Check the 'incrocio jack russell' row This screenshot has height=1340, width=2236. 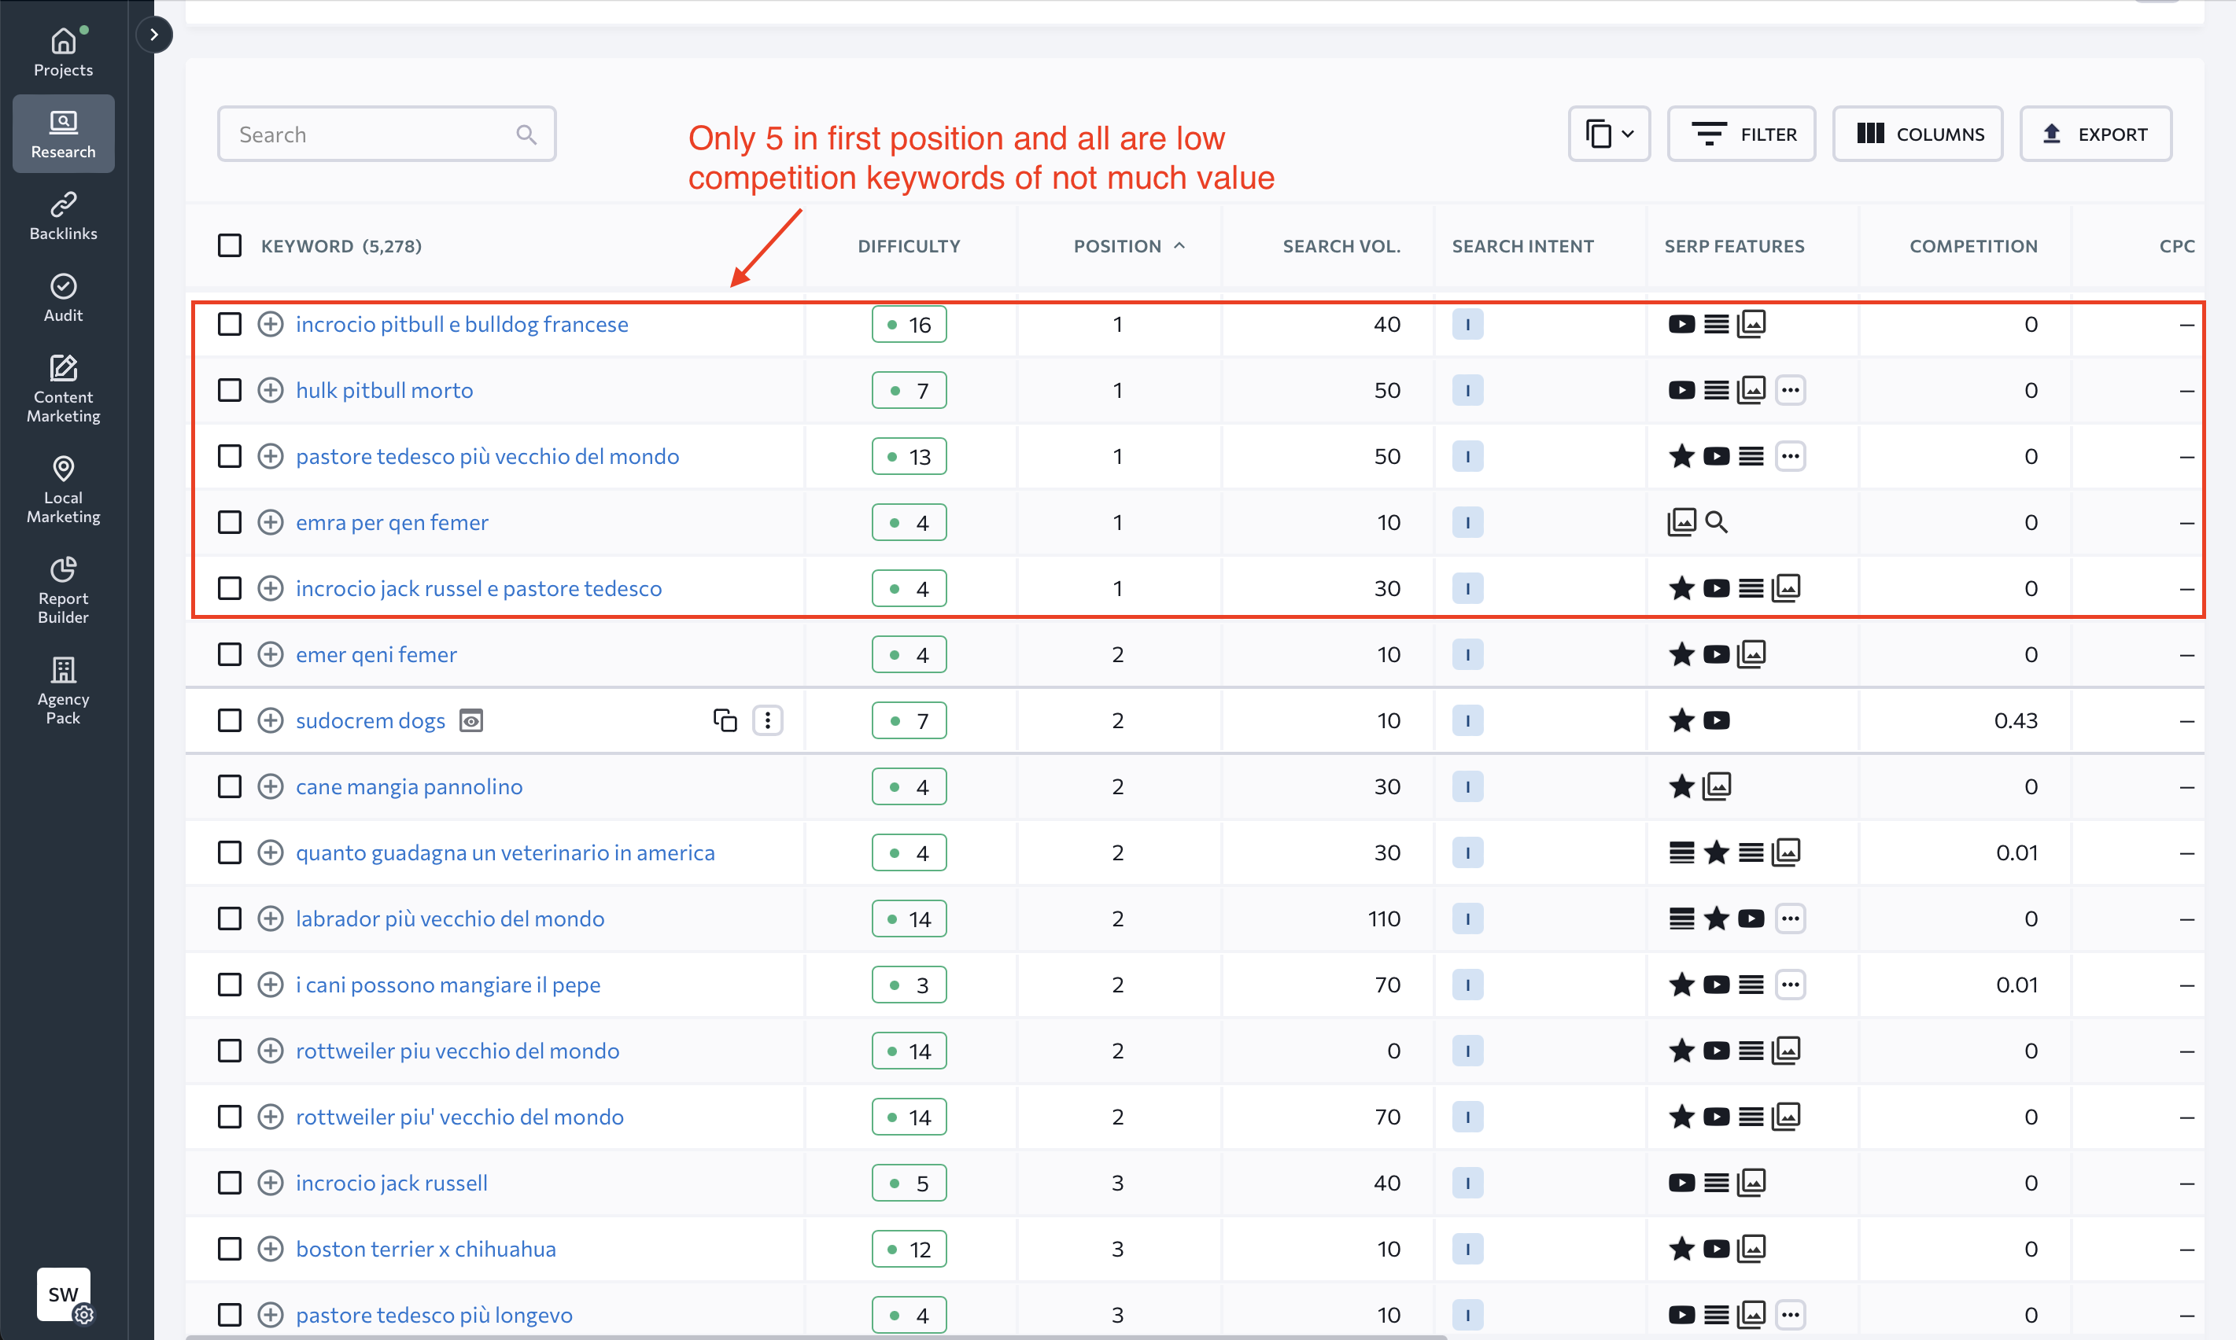230,1183
